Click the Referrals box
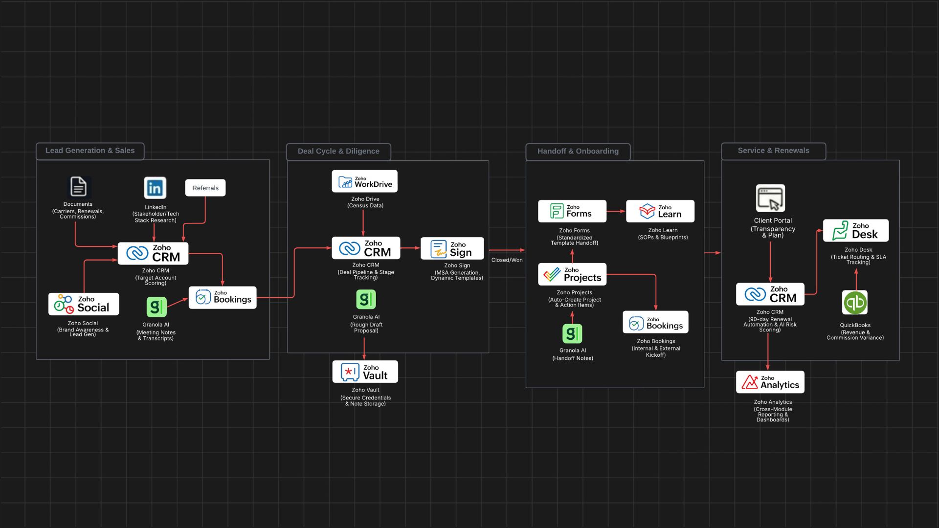The width and height of the screenshot is (939, 528). [x=205, y=188]
